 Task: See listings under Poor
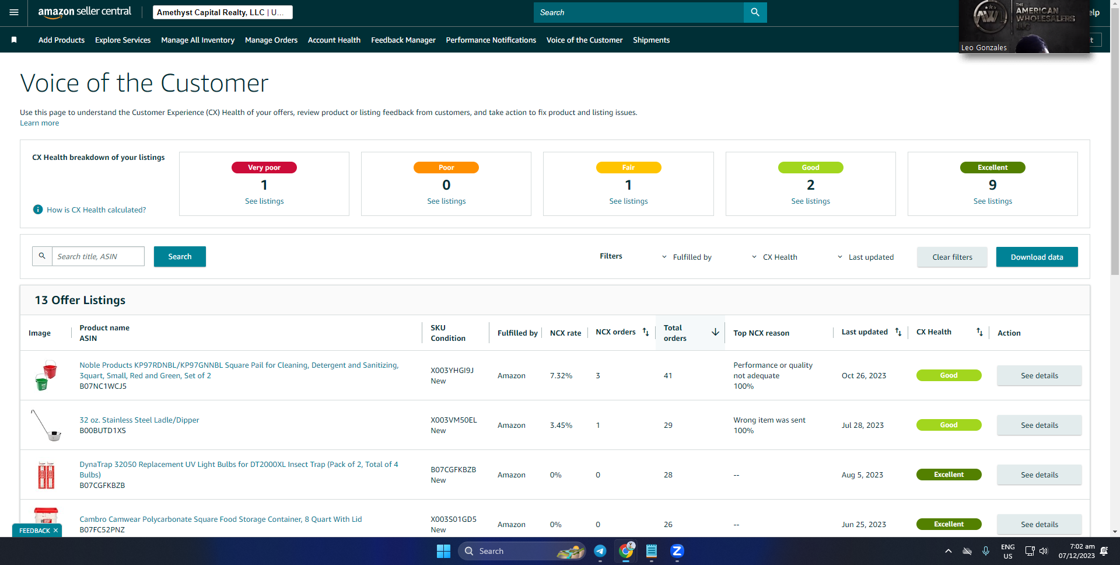[446, 201]
